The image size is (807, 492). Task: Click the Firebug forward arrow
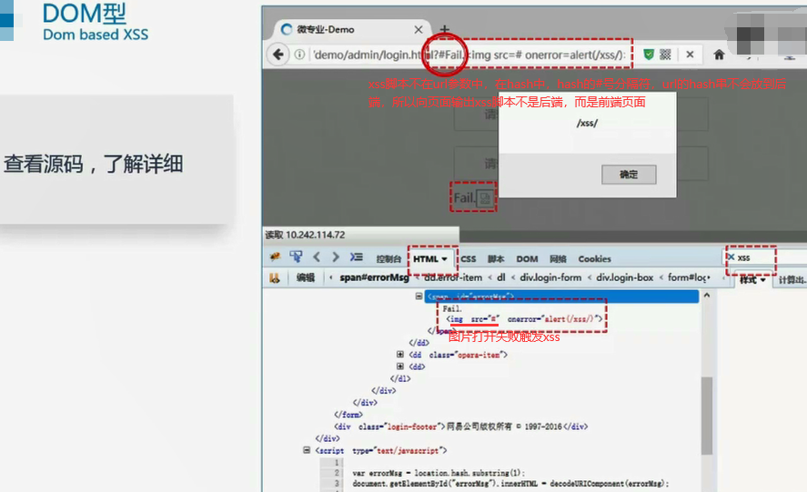336,256
